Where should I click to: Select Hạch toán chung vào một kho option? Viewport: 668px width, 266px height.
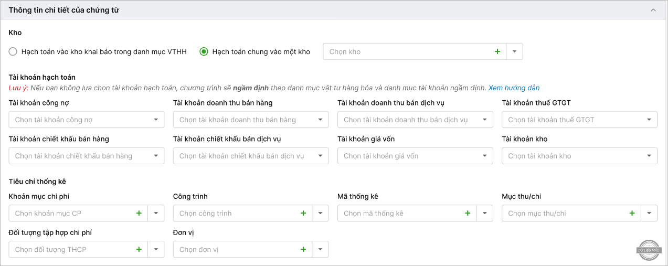point(204,51)
